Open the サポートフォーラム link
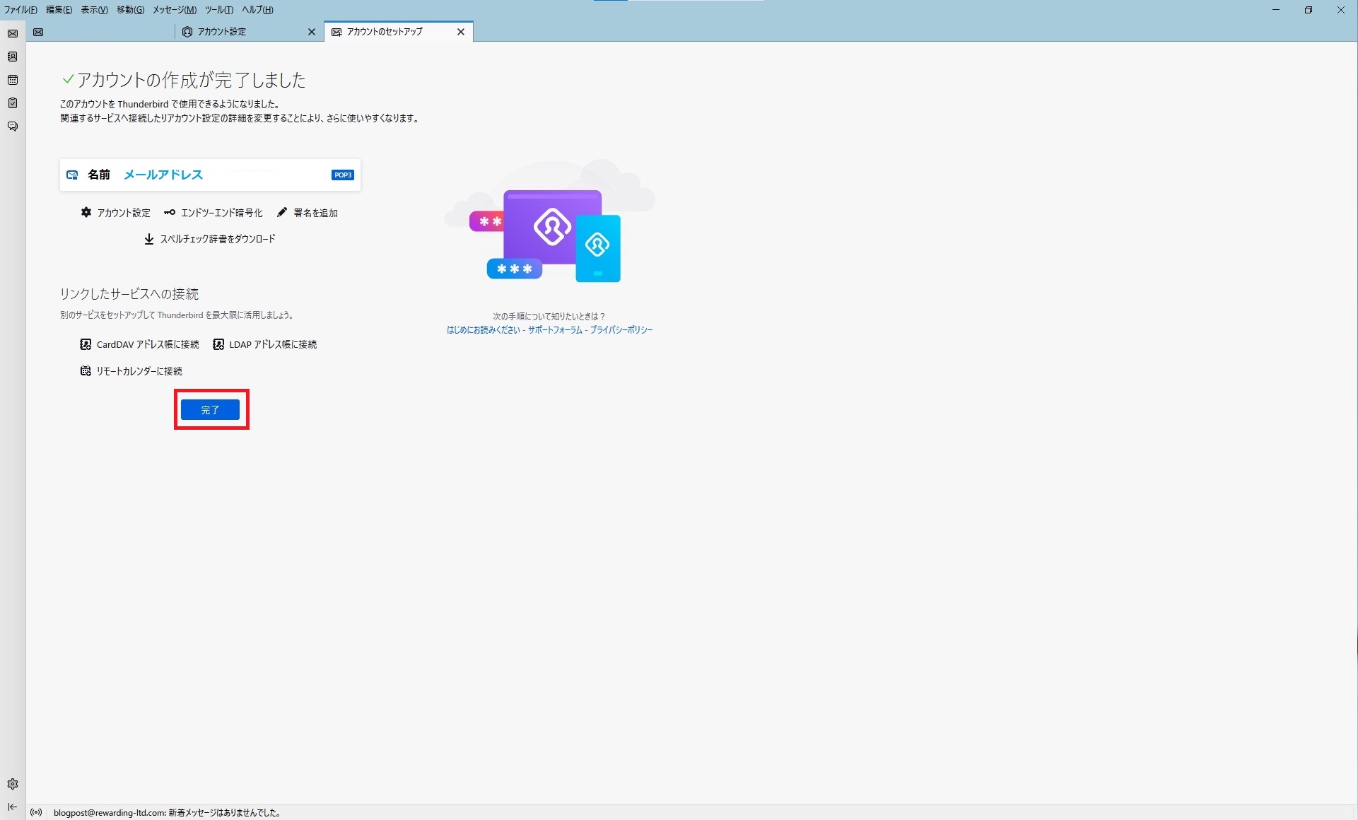Screen dimensions: 1358x820 555,330
